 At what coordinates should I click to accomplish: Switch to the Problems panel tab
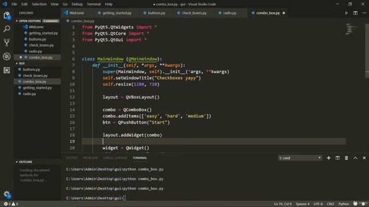(91, 158)
